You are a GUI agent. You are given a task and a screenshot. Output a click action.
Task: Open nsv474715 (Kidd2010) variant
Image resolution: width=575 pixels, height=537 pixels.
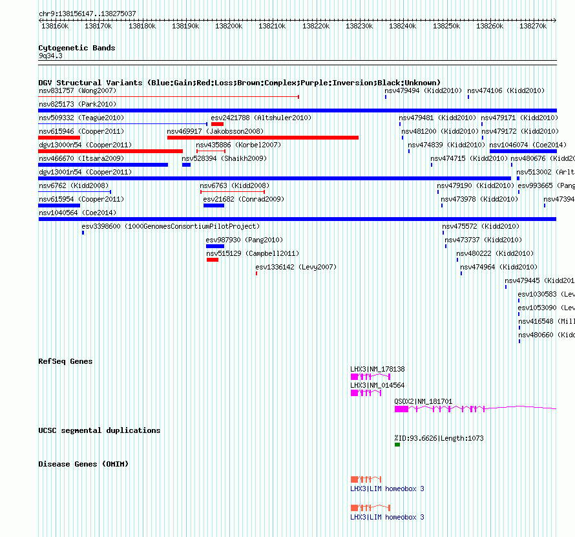(470, 158)
